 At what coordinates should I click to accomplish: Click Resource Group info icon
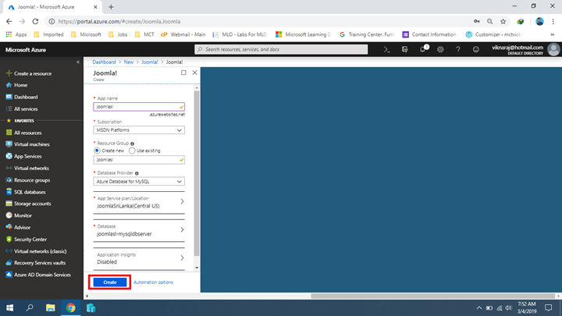tap(132, 144)
